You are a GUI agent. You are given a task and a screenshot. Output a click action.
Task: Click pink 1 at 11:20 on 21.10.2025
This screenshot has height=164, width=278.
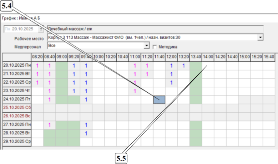[x=147, y=74]
